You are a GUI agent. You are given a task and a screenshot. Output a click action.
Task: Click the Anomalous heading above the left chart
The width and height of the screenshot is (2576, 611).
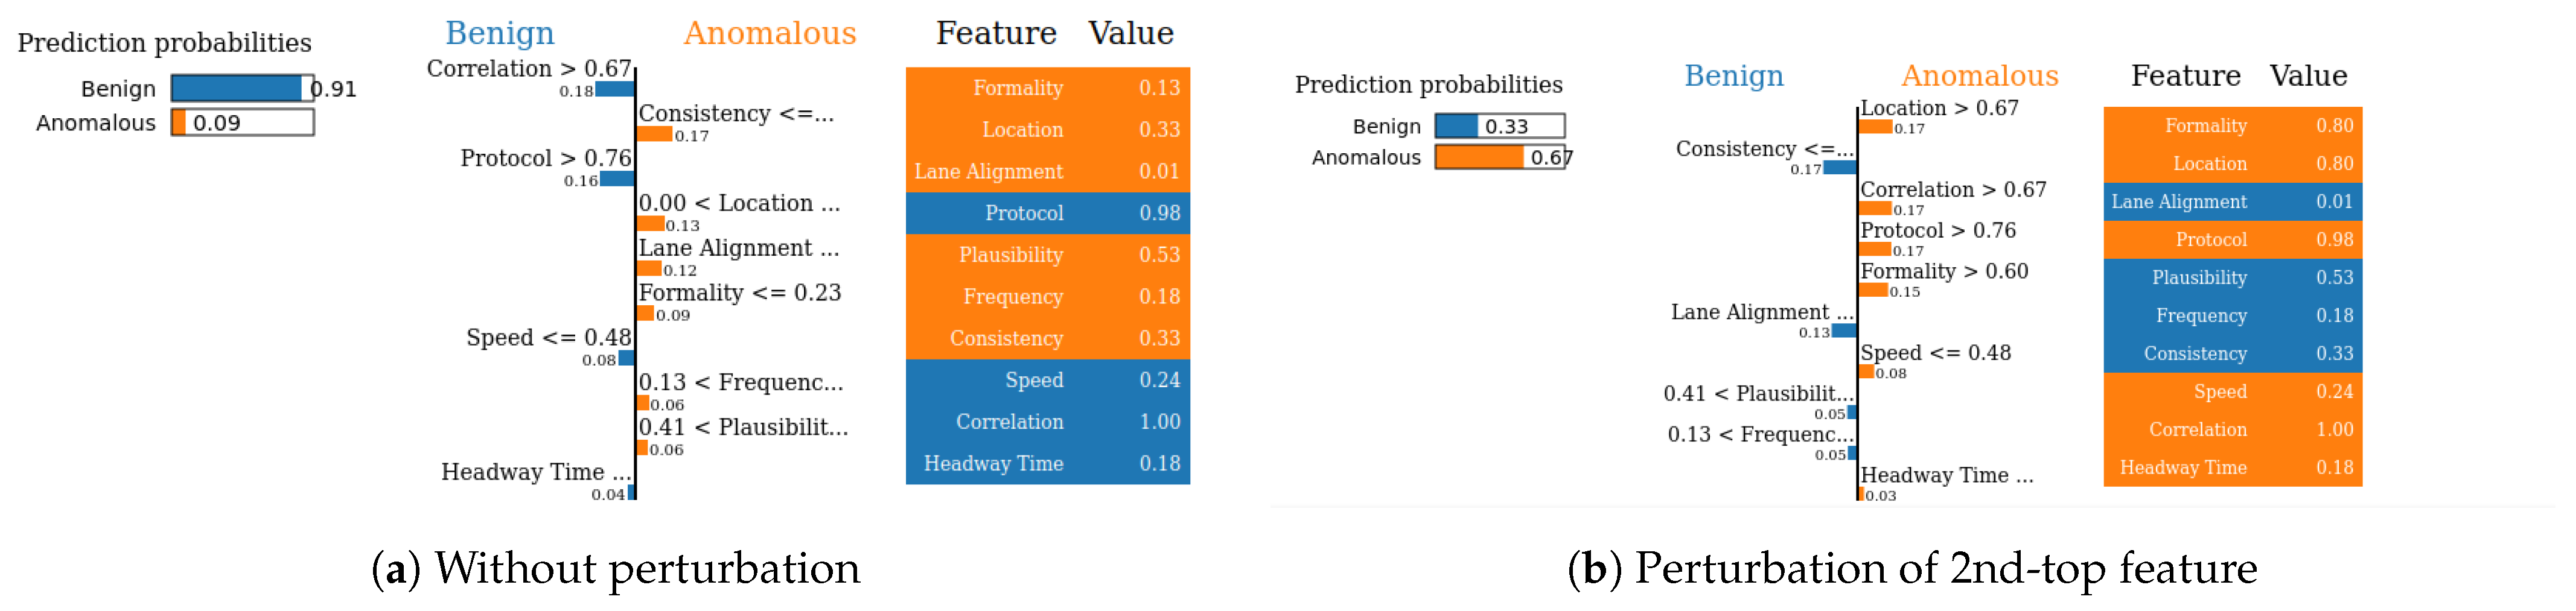pos(769,33)
